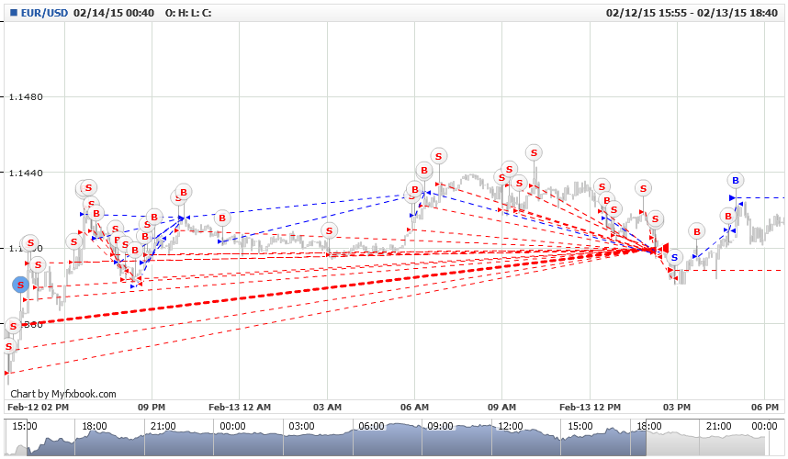The height and width of the screenshot is (459, 788).
Task: Click the navigator's left range handle
Action: pyautogui.click(x=27, y=437)
